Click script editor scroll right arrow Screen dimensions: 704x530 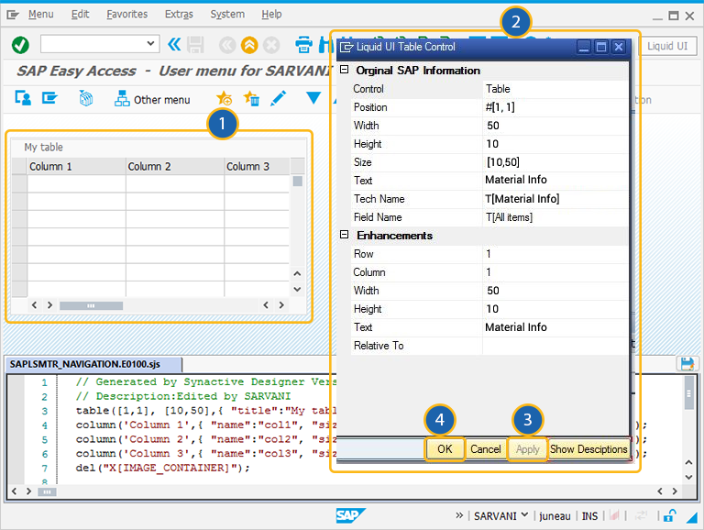(x=675, y=491)
